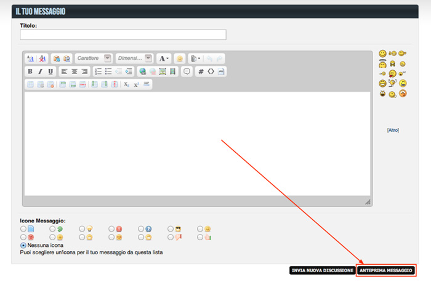Apply subscript formatting
The height and width of the screenshot is (287, 431).
click(x=126, y=84)
